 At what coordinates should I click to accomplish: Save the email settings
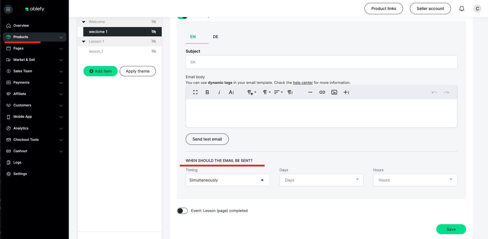tap(451, 229)
